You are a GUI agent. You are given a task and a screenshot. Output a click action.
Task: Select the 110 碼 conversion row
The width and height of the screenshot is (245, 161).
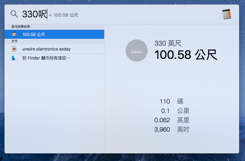(x=171, y=101)
